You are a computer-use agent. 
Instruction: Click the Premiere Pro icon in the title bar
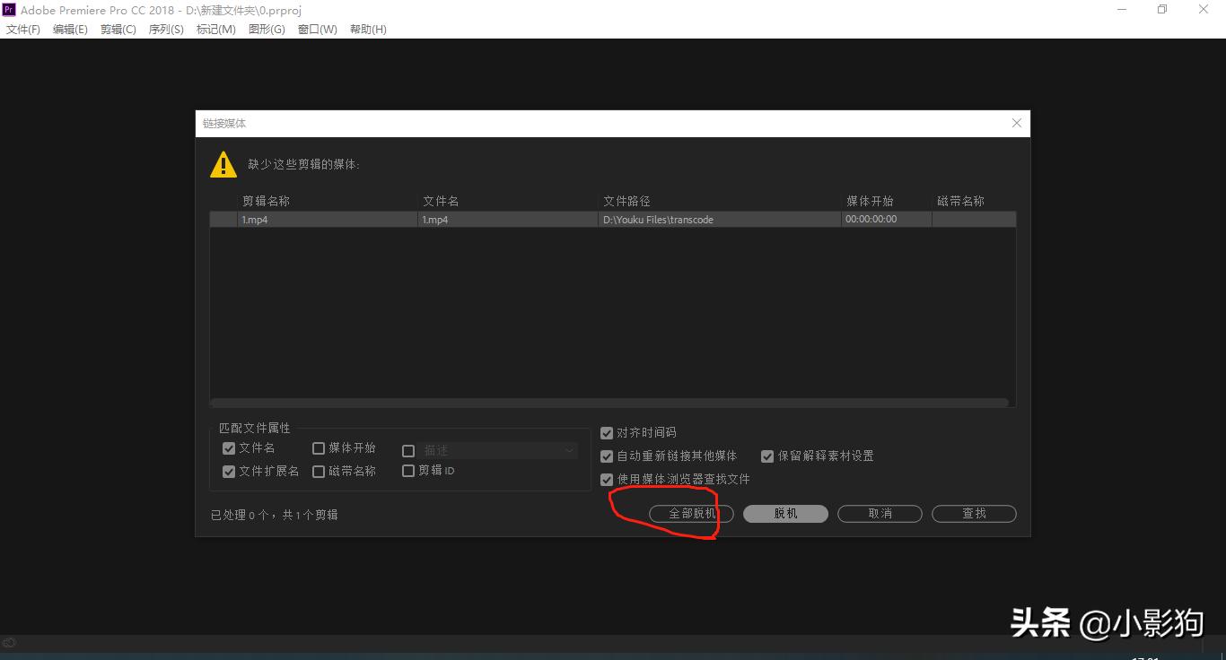(x=9, y=9)
